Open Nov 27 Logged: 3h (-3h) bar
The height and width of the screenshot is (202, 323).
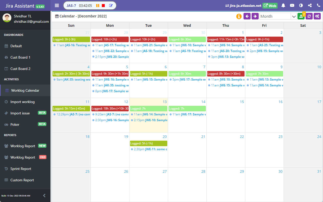coord(71,39)
